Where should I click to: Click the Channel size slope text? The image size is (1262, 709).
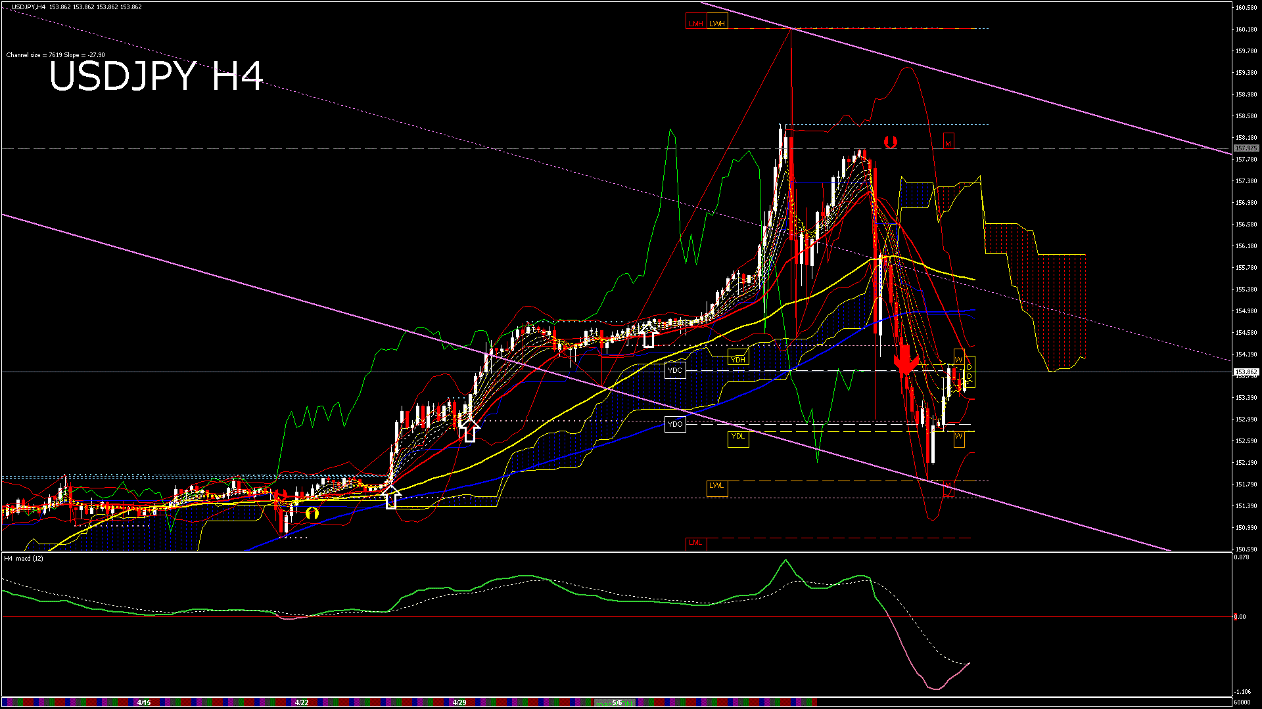55,55
